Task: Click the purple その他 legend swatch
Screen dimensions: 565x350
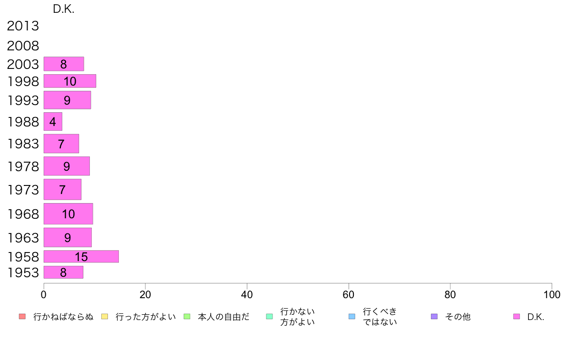Action: [434, 317]
